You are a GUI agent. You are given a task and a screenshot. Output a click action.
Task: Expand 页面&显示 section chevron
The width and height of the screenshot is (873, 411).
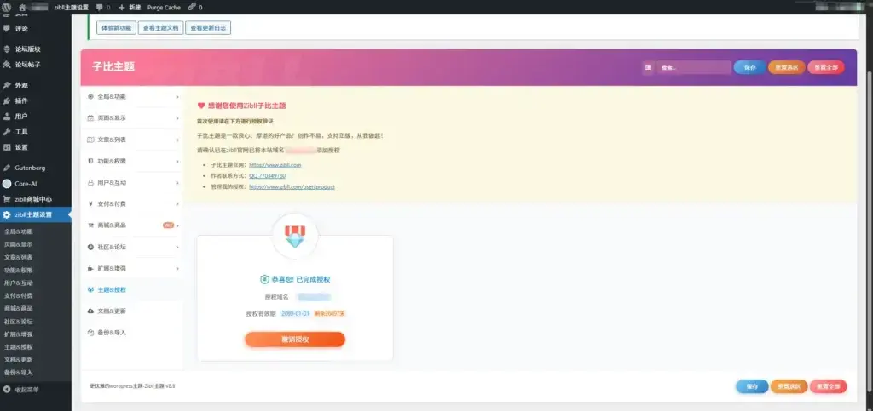click(177, 117)
